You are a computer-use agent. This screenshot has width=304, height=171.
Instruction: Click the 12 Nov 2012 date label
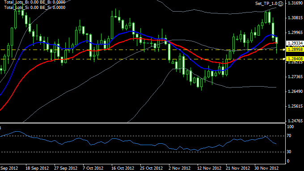[209, 168]
